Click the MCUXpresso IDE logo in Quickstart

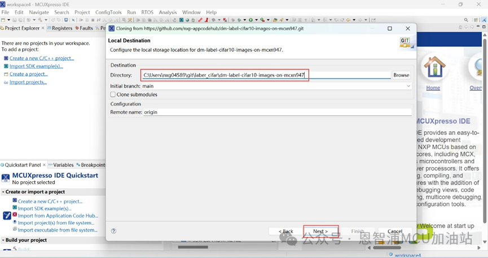pyautogui.click(x=6, y=178)
